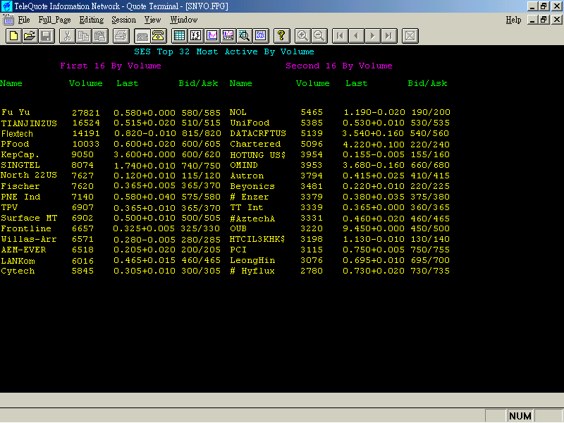Click the Cut scissors icon
Viewport: 564px width, 423px height.
click(x=67, y=36)
